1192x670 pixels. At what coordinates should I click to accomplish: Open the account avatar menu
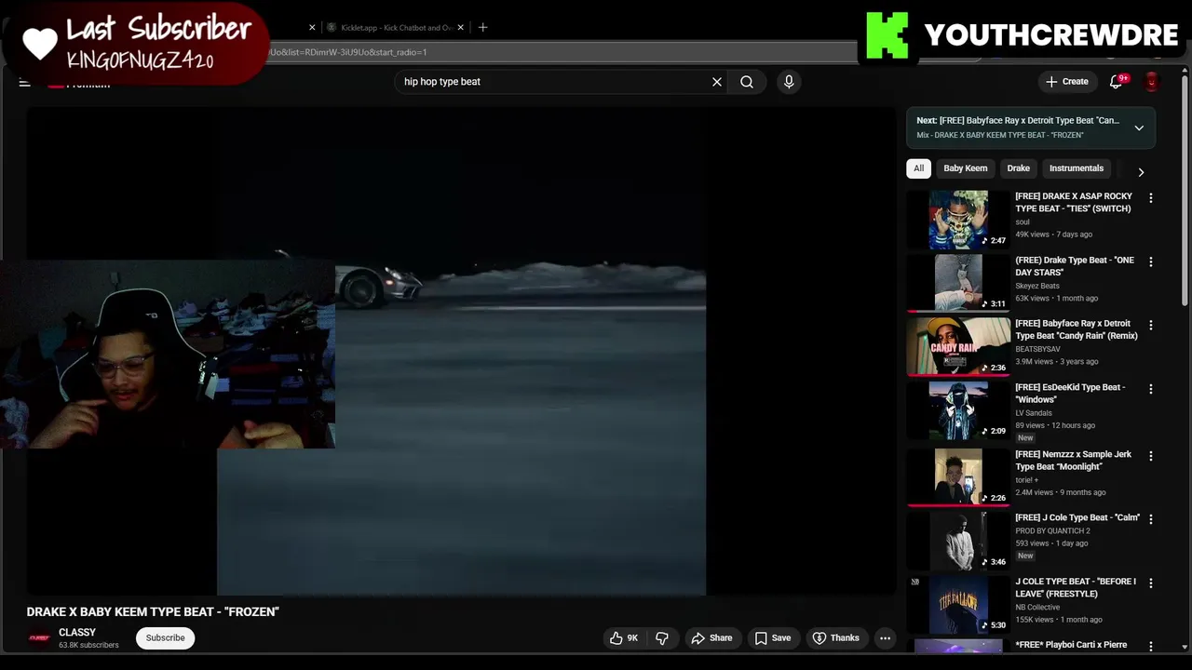(x=1152, y=82)
